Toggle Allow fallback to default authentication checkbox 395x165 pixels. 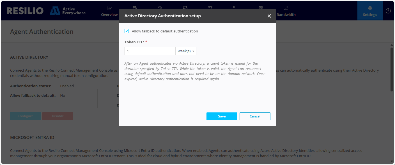click(127, 31)
